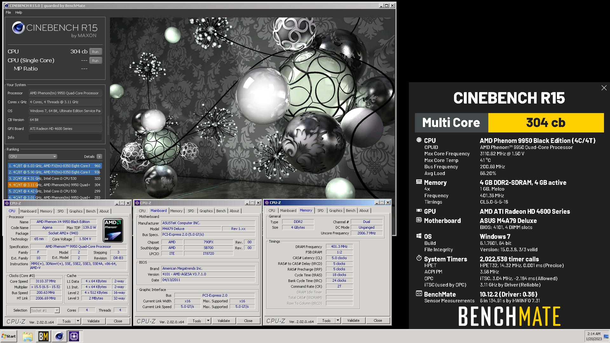Screen dimensions: 610x343
Task: Open About tab in Memory CPU-Z window
Action: (364, 211)
